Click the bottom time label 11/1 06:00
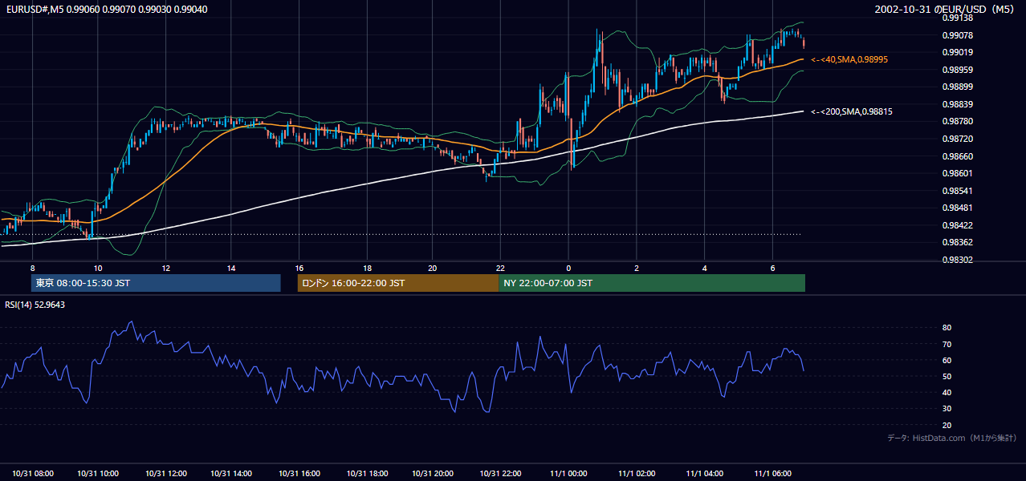Image resolution: width=1026 pixels, height=481 pixels. (773, 474)
